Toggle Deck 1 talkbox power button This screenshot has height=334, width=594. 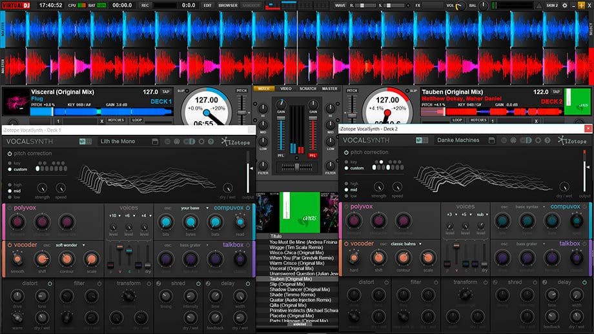(x=248, y=245)
